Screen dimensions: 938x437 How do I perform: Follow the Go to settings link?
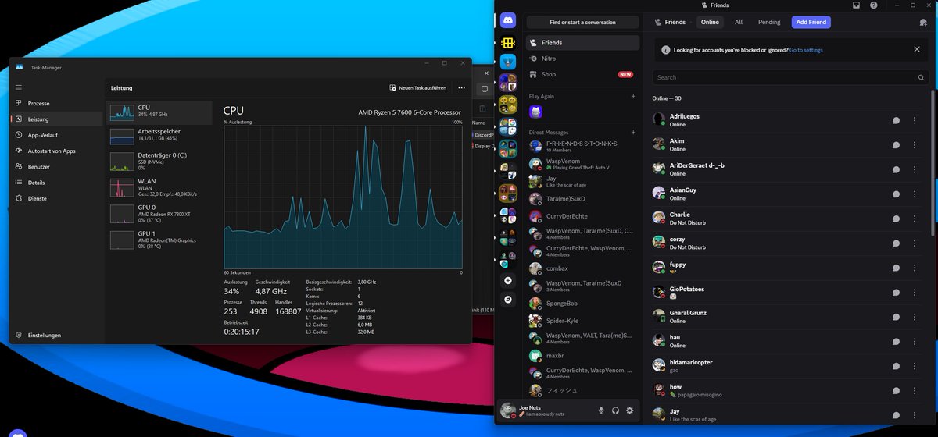(806, 50)
